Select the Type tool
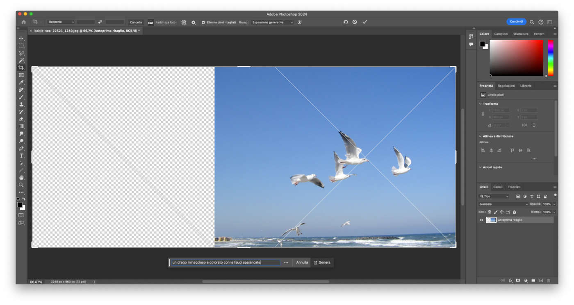Viewport: 574px width, 305px height. [x=21, y=156]
